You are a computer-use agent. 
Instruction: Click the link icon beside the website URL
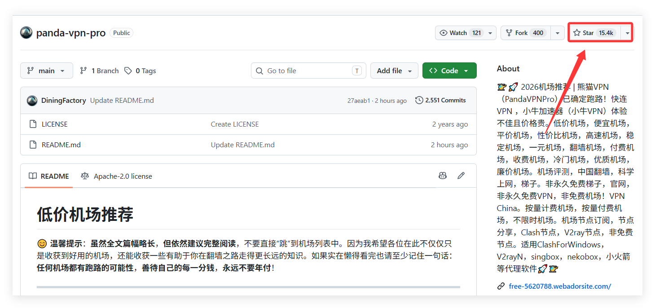click(x=501, y=286)
